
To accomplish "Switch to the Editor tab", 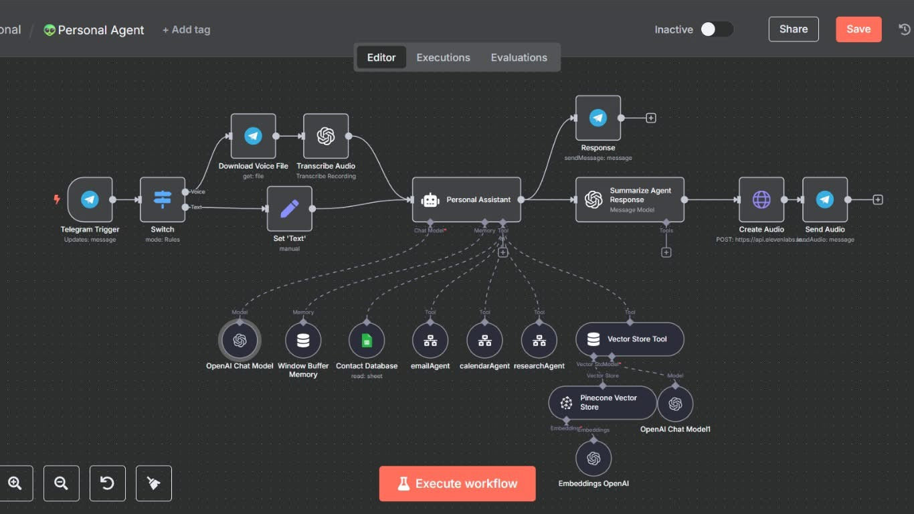I will pyautogui.click(x=381, y=58).
